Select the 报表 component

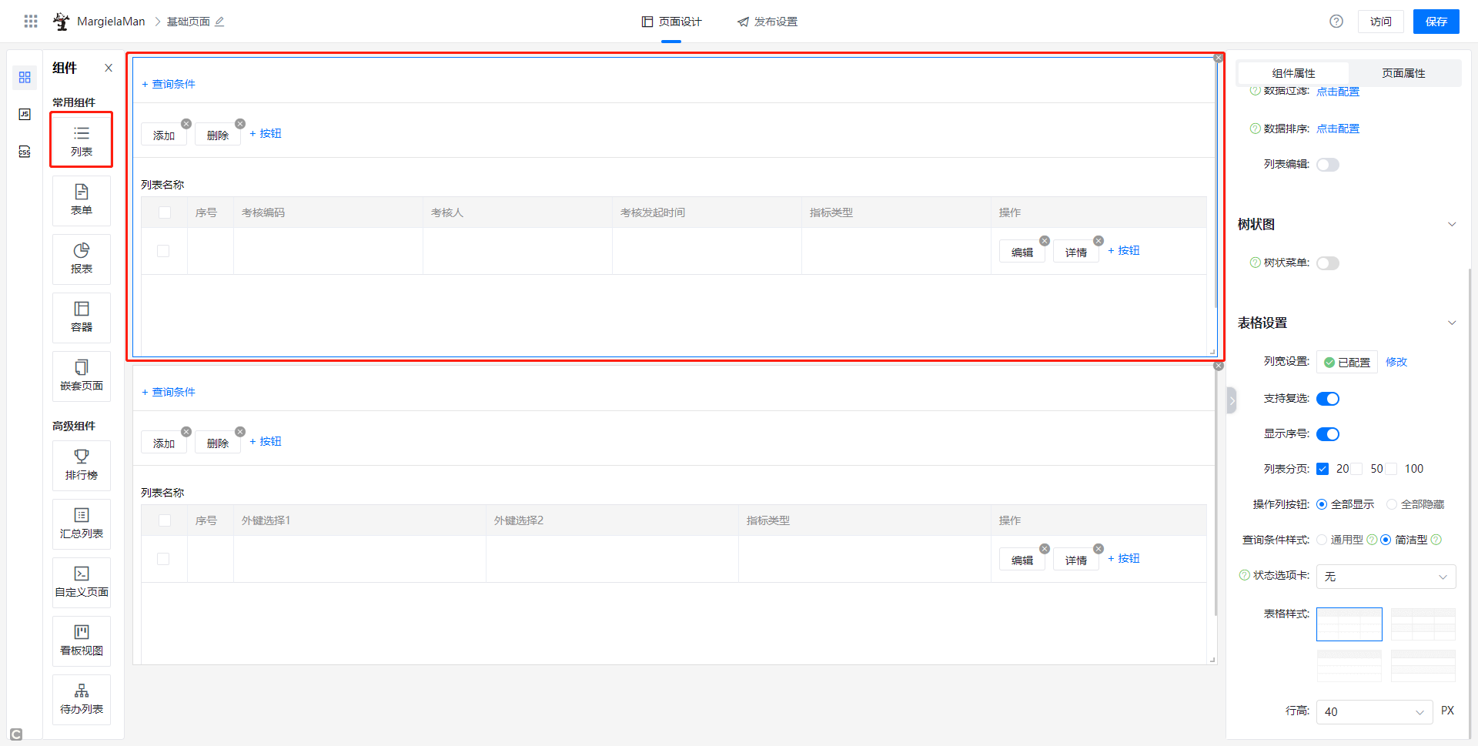point(82,259)
